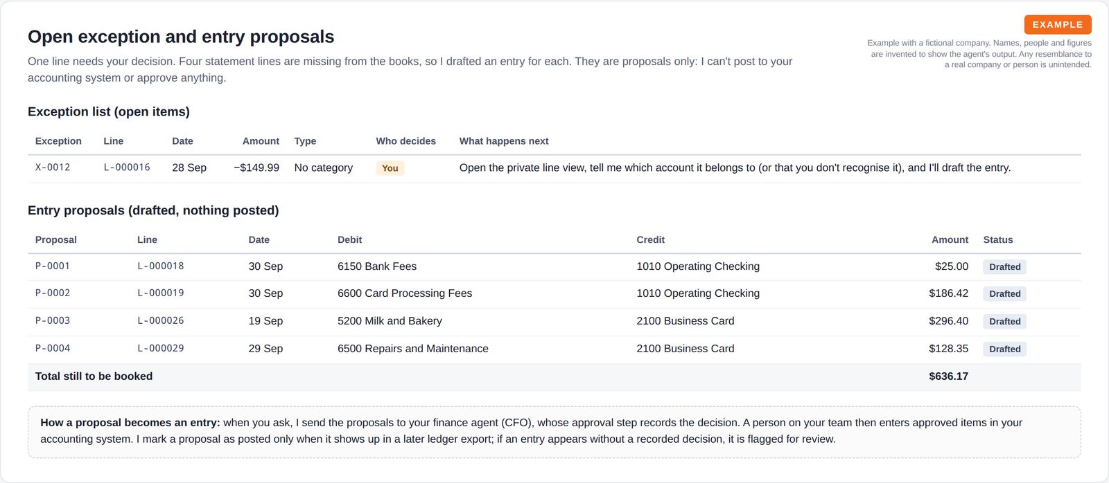This screenshot has width=1109, height=483.
Task: Click the Exception column header
Action: point(58,141)
